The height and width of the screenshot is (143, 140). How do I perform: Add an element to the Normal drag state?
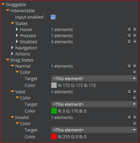coord(135,66)
